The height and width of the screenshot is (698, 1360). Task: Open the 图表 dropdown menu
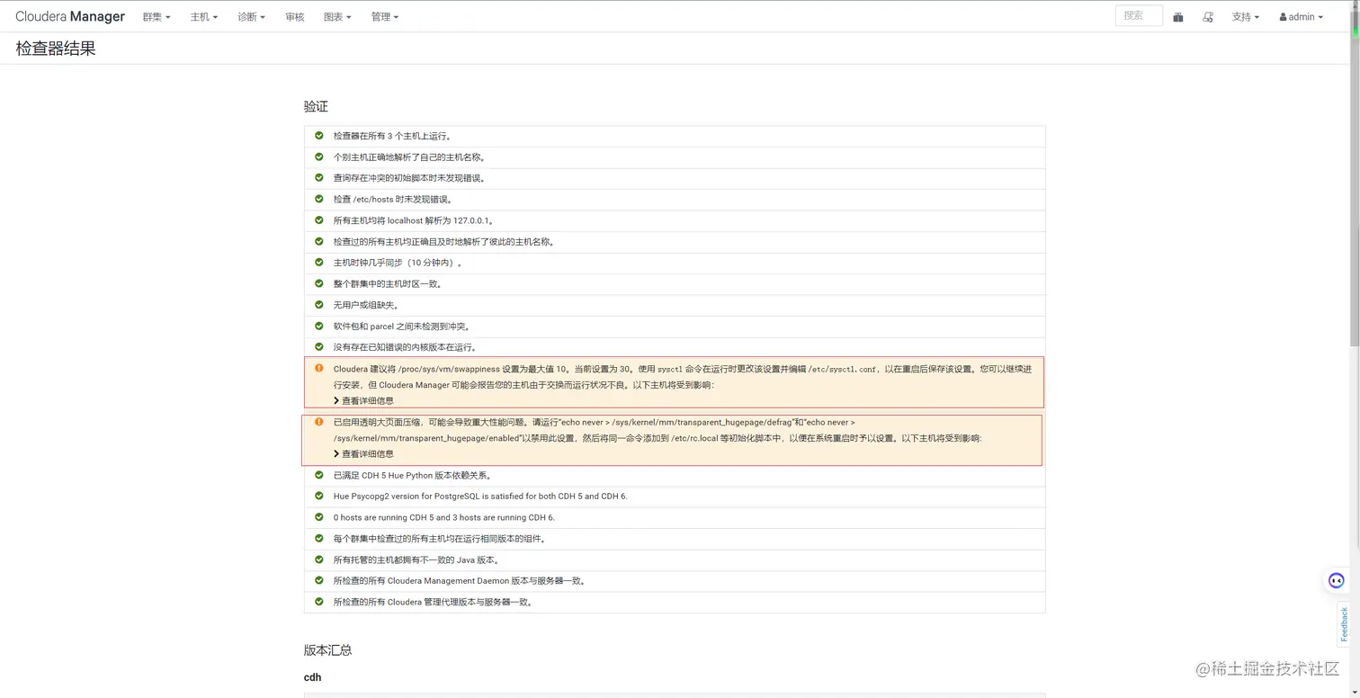[x=337, y=17]
